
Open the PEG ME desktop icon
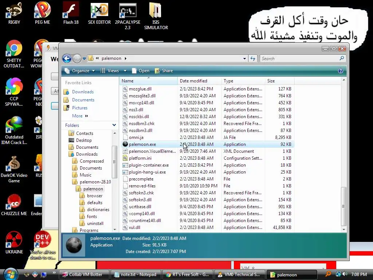42,13
